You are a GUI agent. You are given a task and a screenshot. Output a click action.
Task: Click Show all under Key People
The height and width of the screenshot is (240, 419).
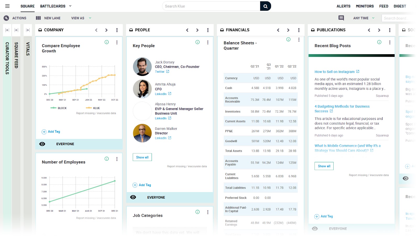pos(142,157)
